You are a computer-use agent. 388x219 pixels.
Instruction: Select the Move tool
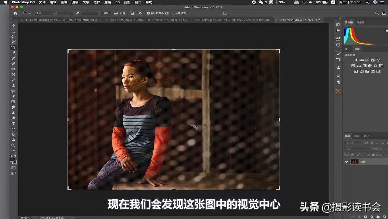pos(14,26)
